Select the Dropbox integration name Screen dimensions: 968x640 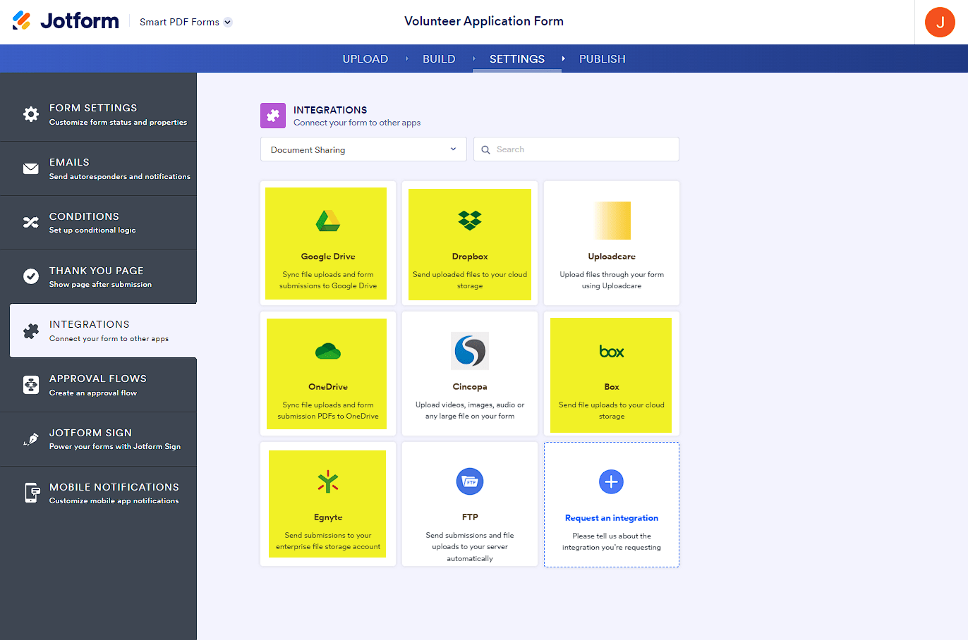tap(470, 257)
